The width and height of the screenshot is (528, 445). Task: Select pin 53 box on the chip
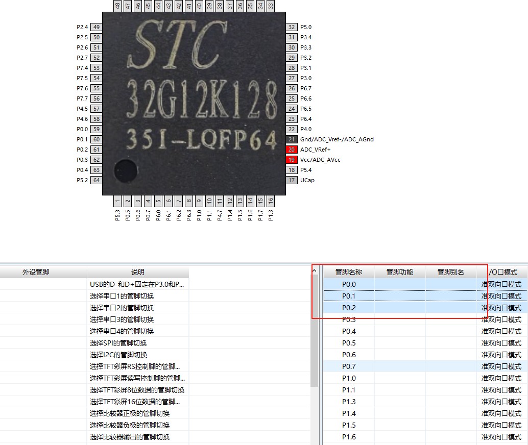coord(97,68)
